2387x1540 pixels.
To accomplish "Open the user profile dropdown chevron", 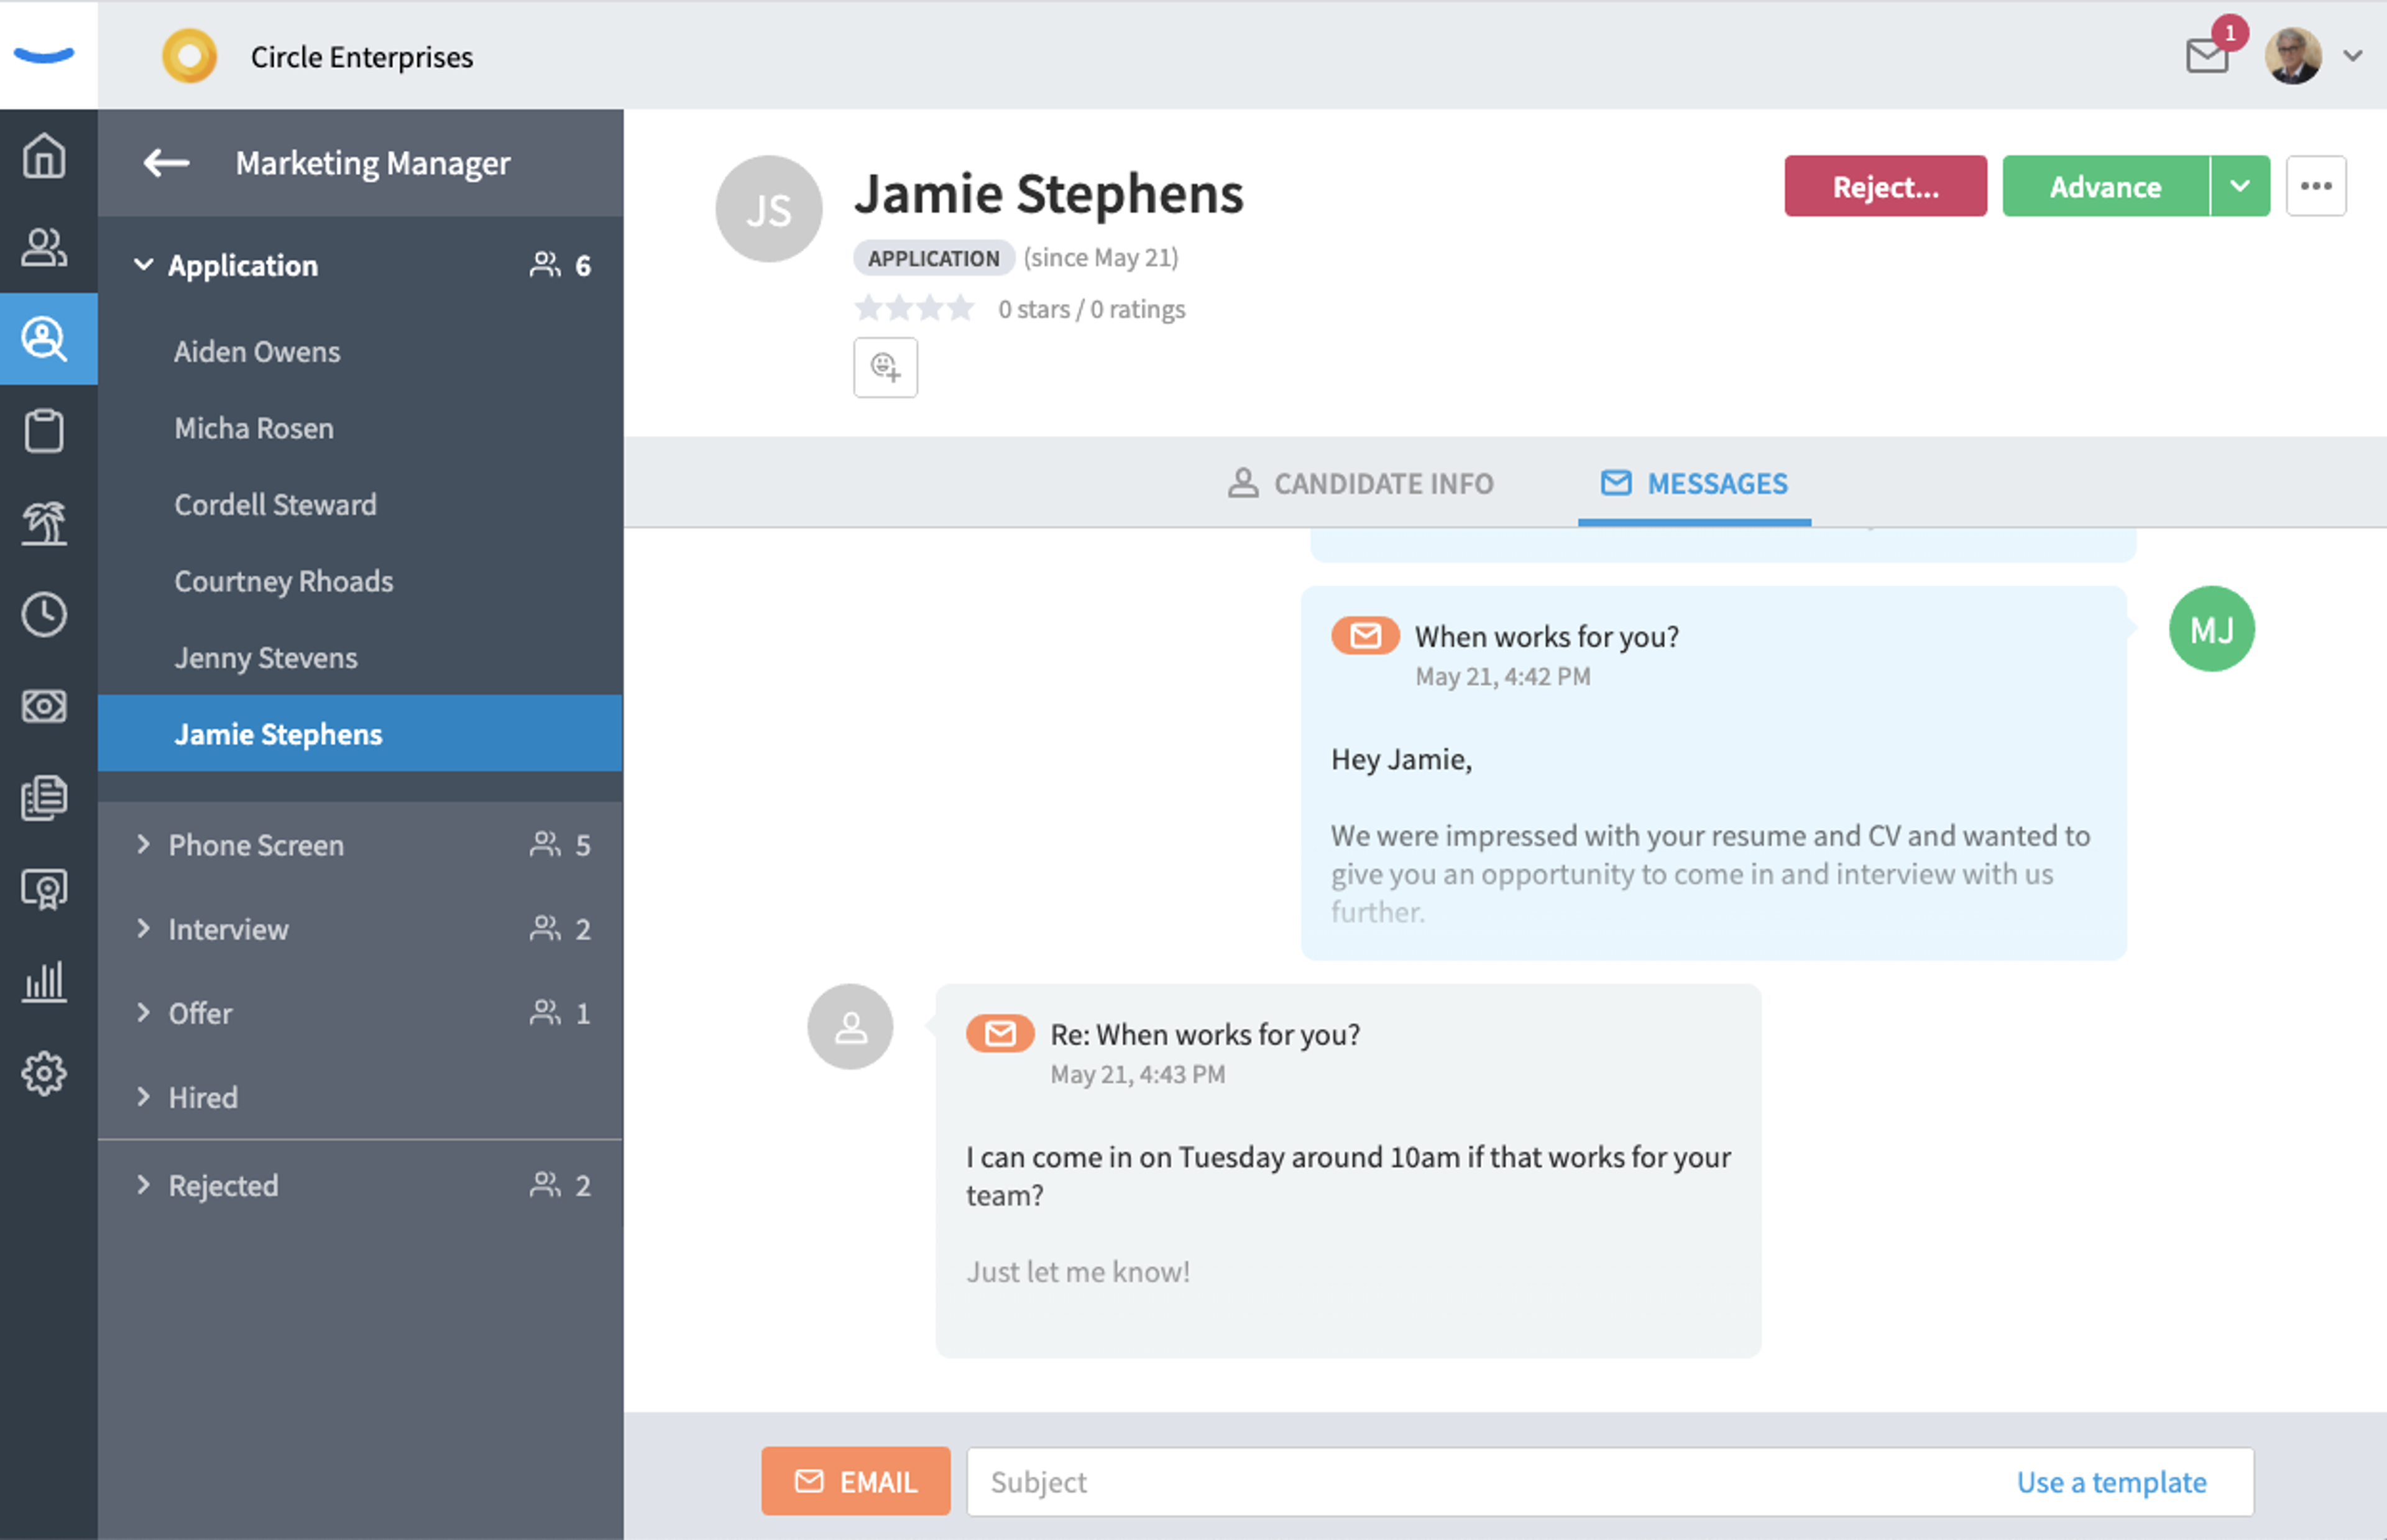I will (x=2353, y=56).
